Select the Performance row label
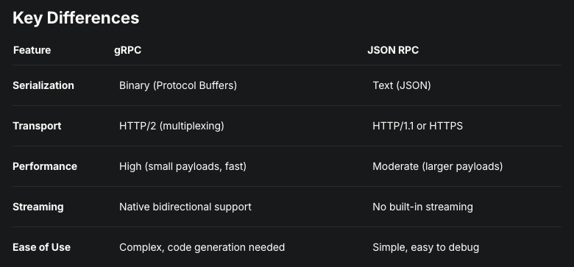 (x=45, y=166)
